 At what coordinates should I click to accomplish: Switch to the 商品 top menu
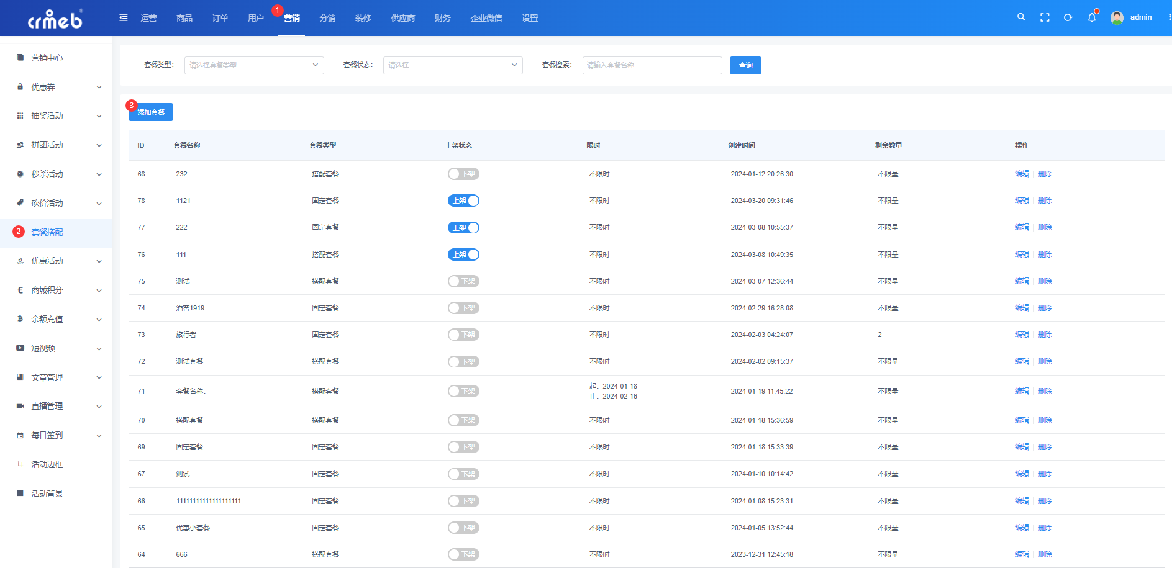click(184, 18)
